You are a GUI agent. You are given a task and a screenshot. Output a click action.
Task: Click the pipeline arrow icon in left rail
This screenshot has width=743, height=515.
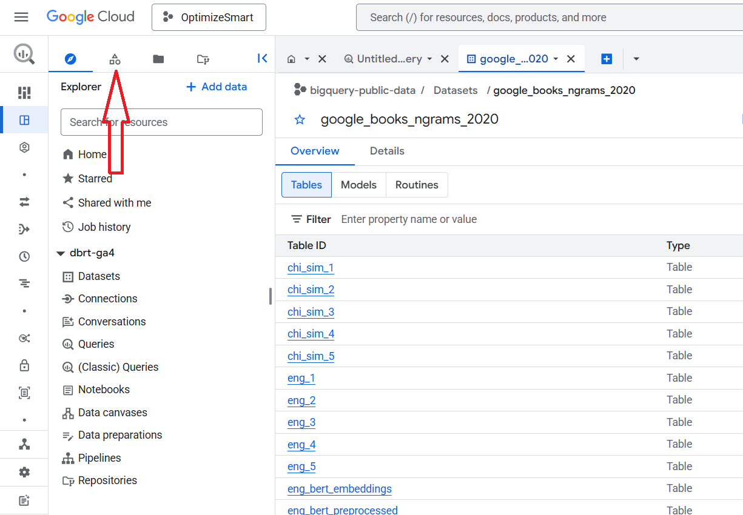(x=24, y=229)
